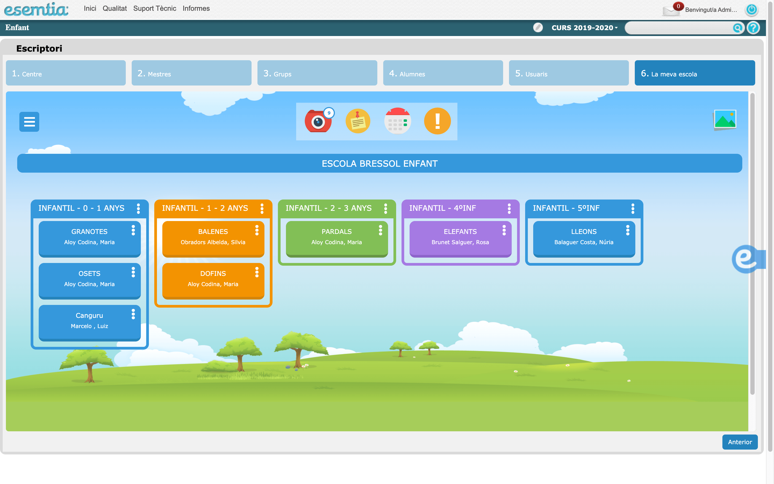Open the hamburger menu button
The height and width of the screenshot is (484, 774).
[29, 122]
